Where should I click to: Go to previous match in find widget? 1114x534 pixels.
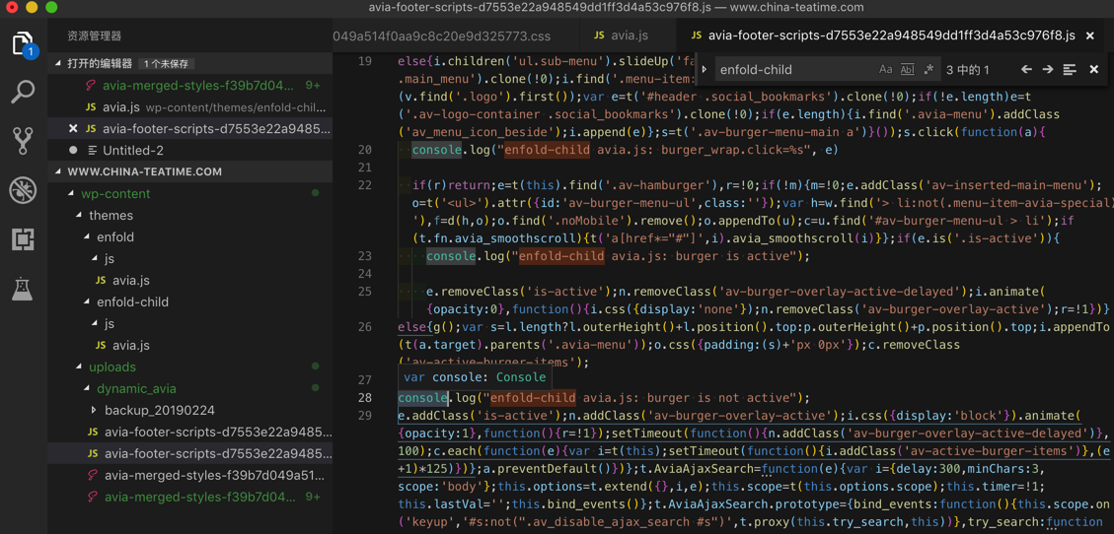(1026, 70)
